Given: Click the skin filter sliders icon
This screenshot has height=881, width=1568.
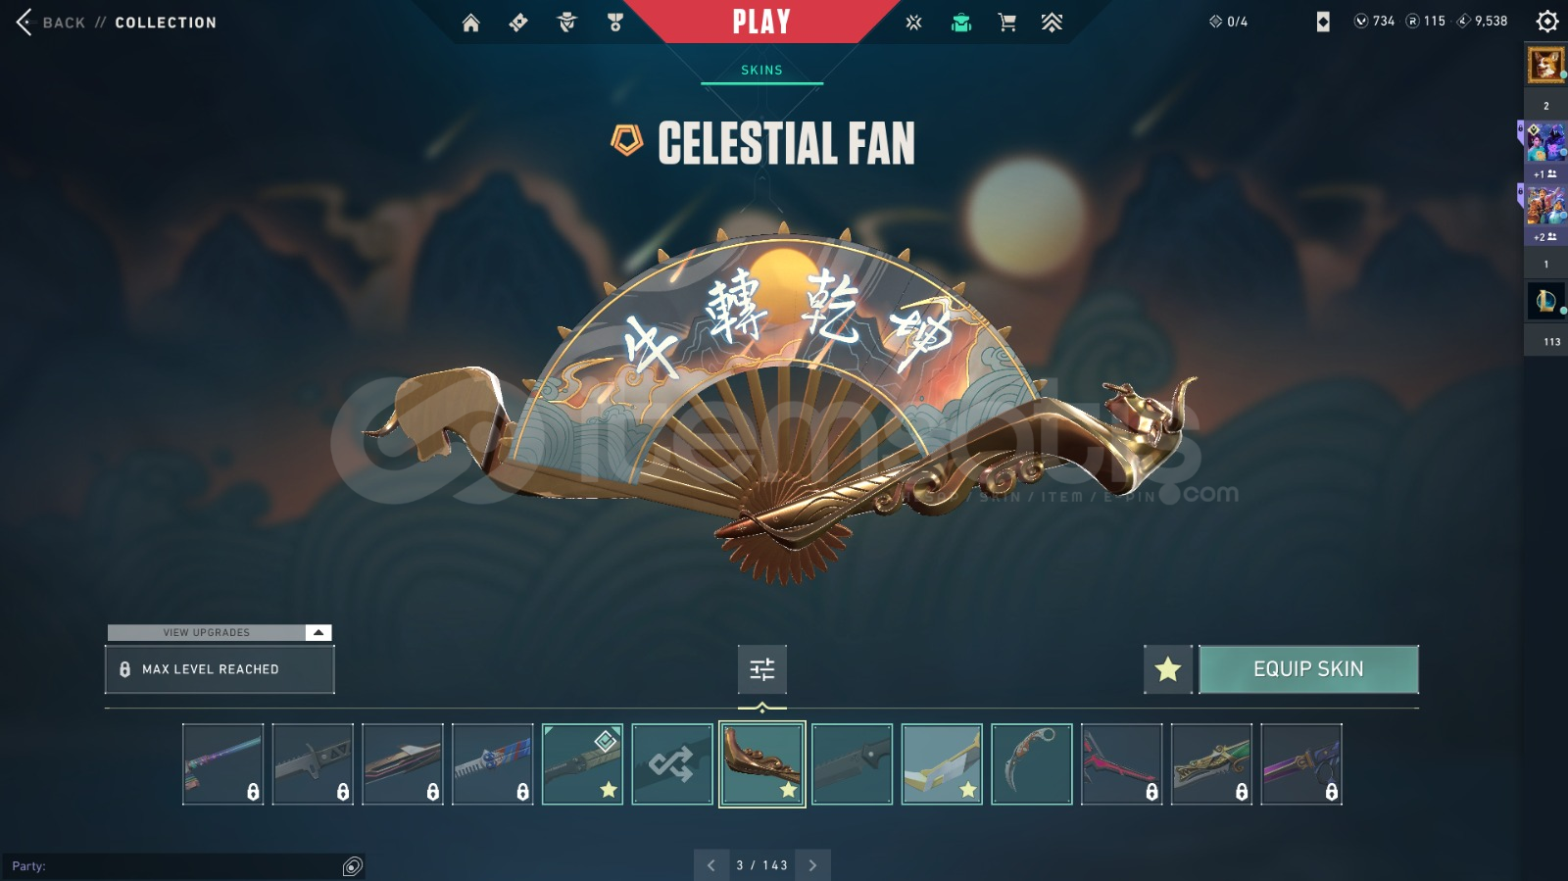Looking at the screenshot, I should 761,669.
